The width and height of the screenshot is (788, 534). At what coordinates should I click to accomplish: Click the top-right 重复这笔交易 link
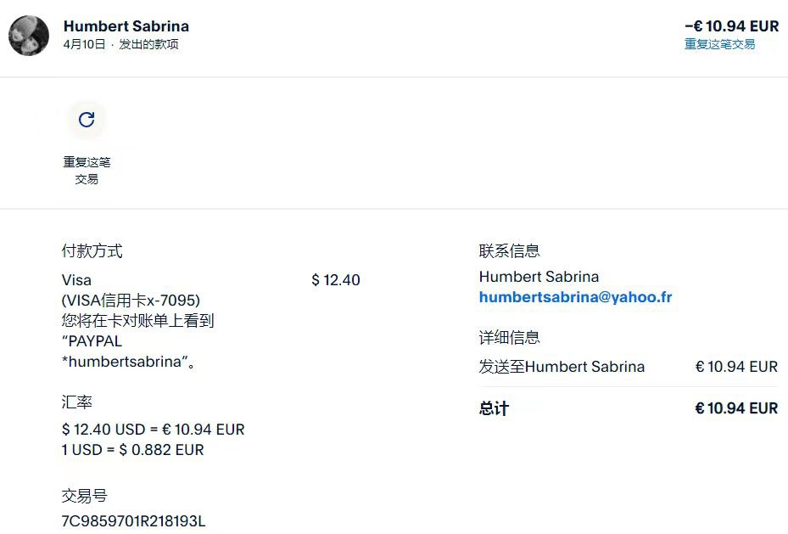coord(719,44)
